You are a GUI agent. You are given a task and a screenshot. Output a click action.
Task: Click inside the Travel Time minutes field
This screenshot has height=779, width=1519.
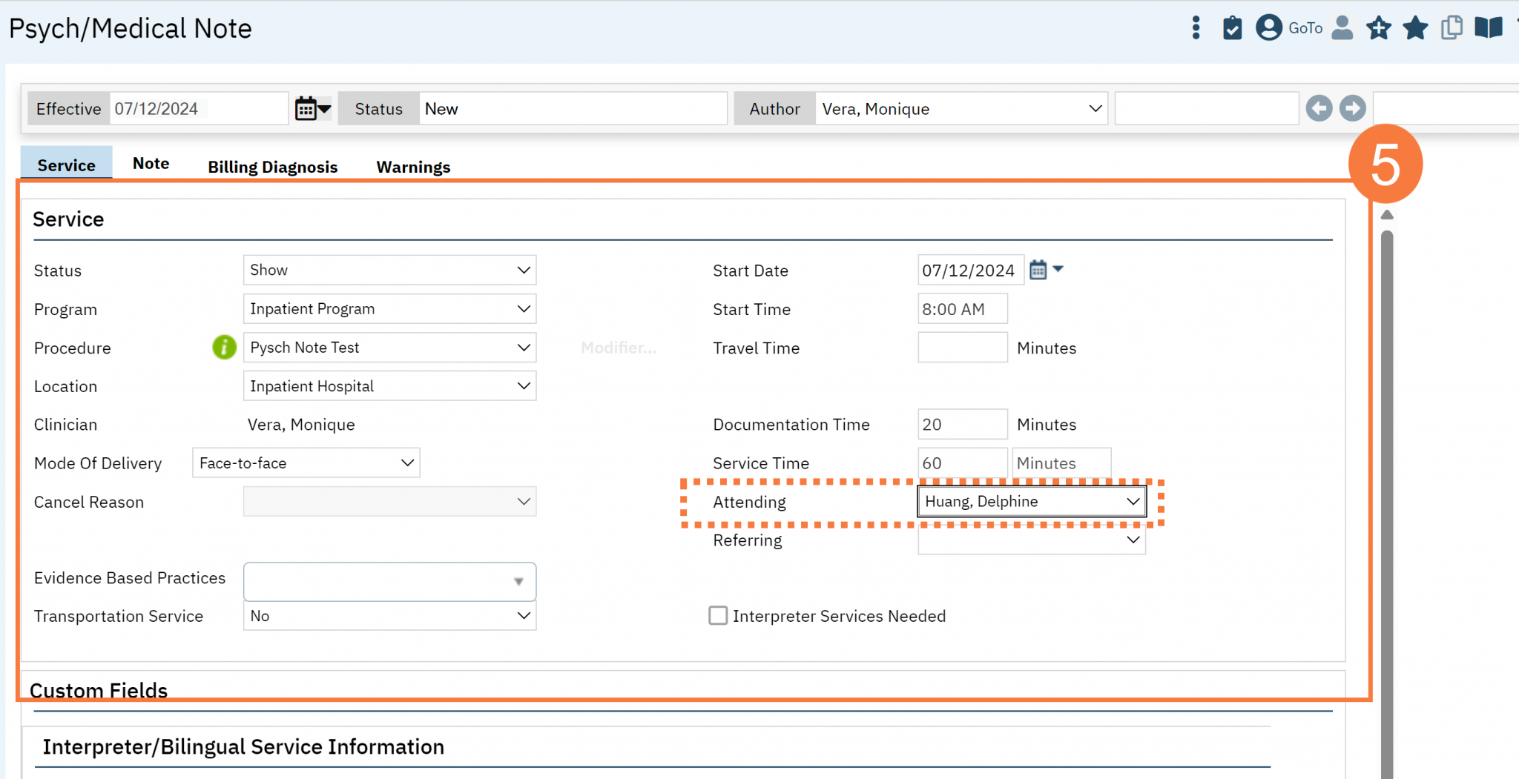(962, 347)
